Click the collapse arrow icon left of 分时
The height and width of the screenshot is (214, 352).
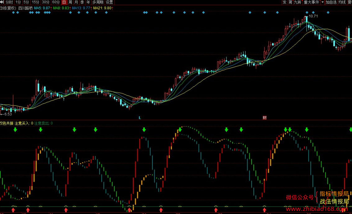2,2
